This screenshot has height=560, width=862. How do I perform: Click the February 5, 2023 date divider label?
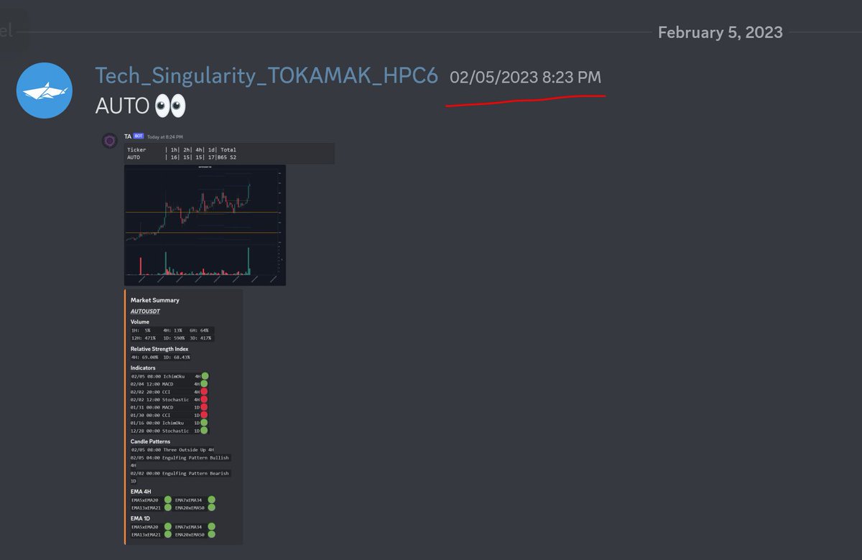click(x=720, y=32)
